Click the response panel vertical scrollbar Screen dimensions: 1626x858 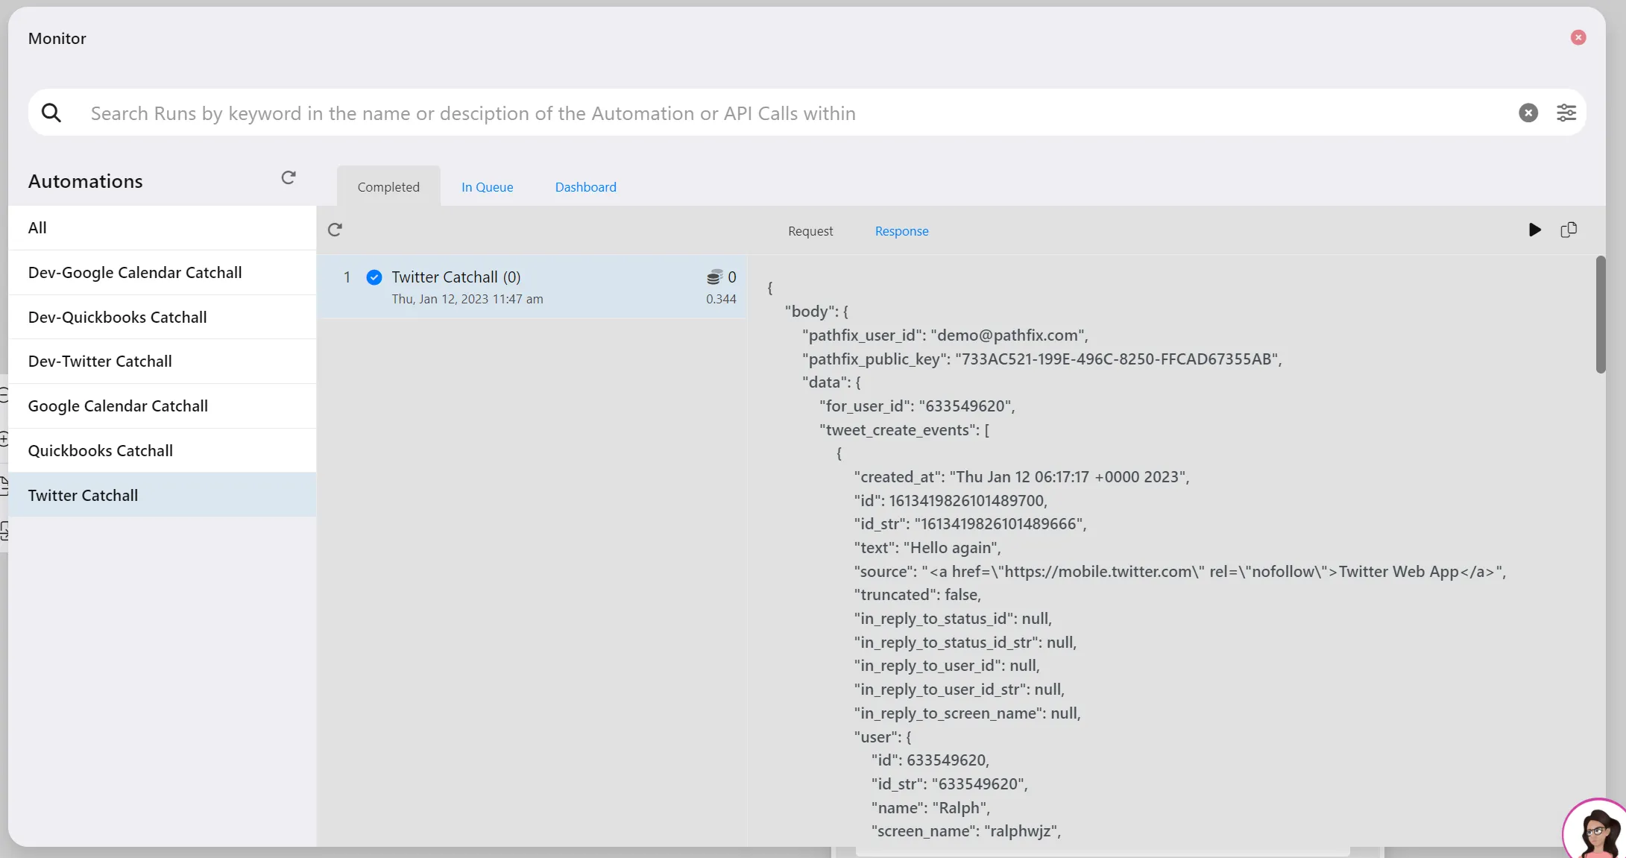pos(1600,315)
